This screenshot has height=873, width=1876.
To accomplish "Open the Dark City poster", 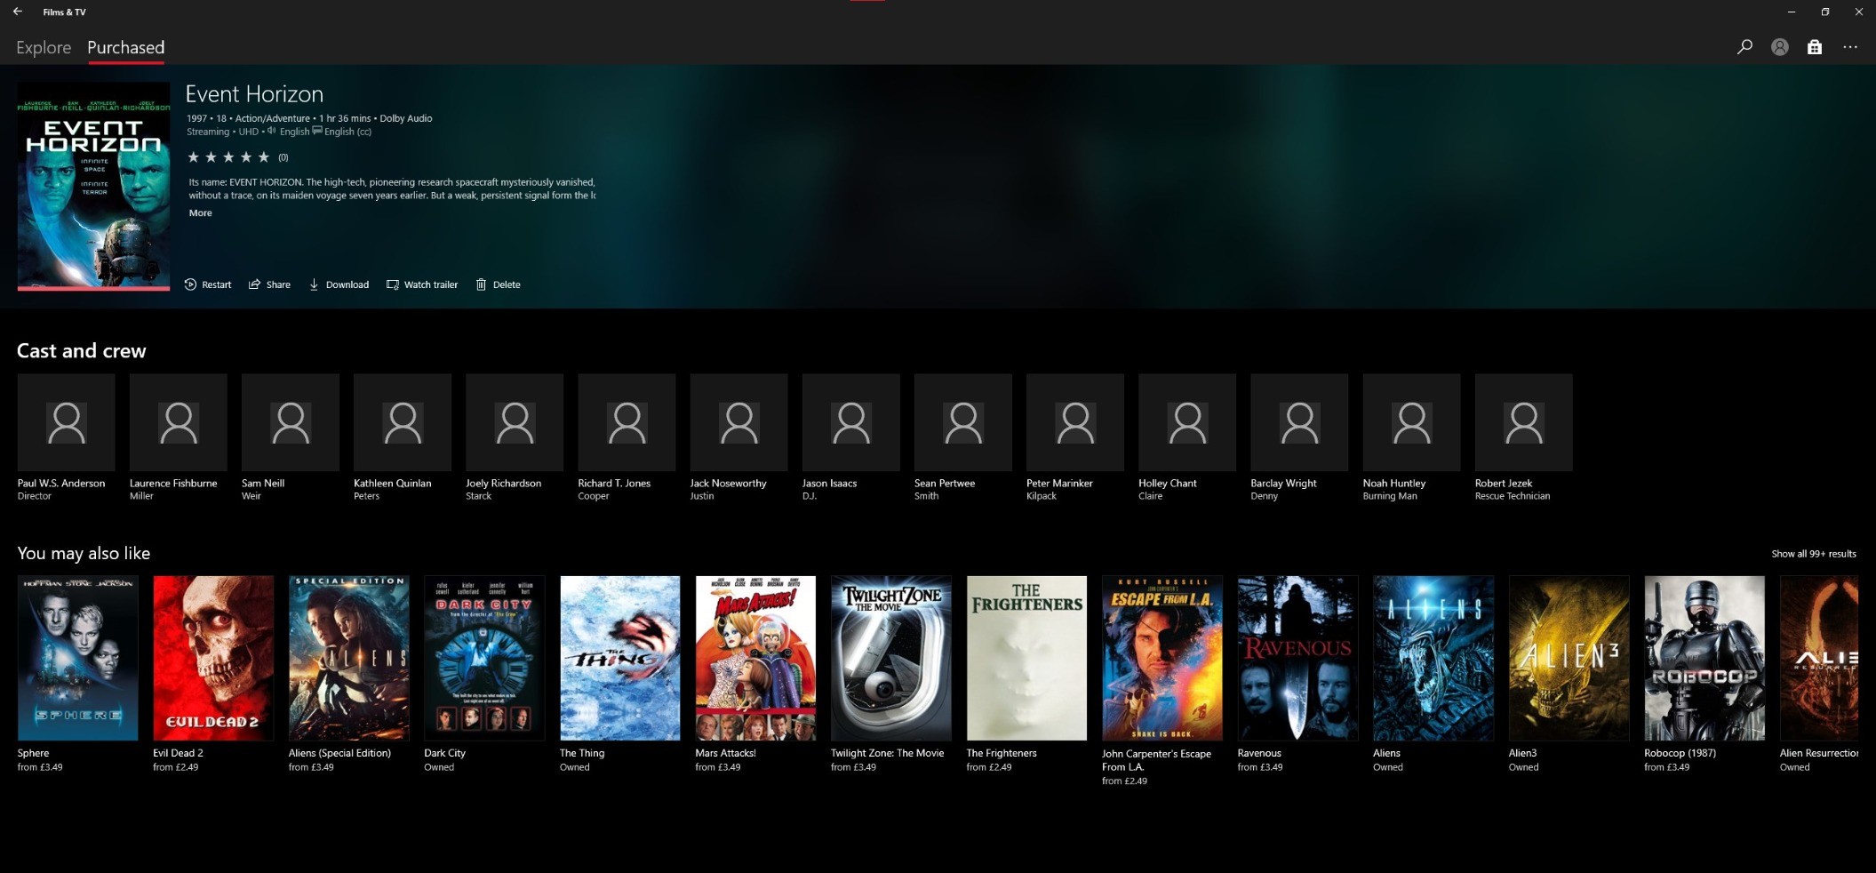I will [484, 658].
